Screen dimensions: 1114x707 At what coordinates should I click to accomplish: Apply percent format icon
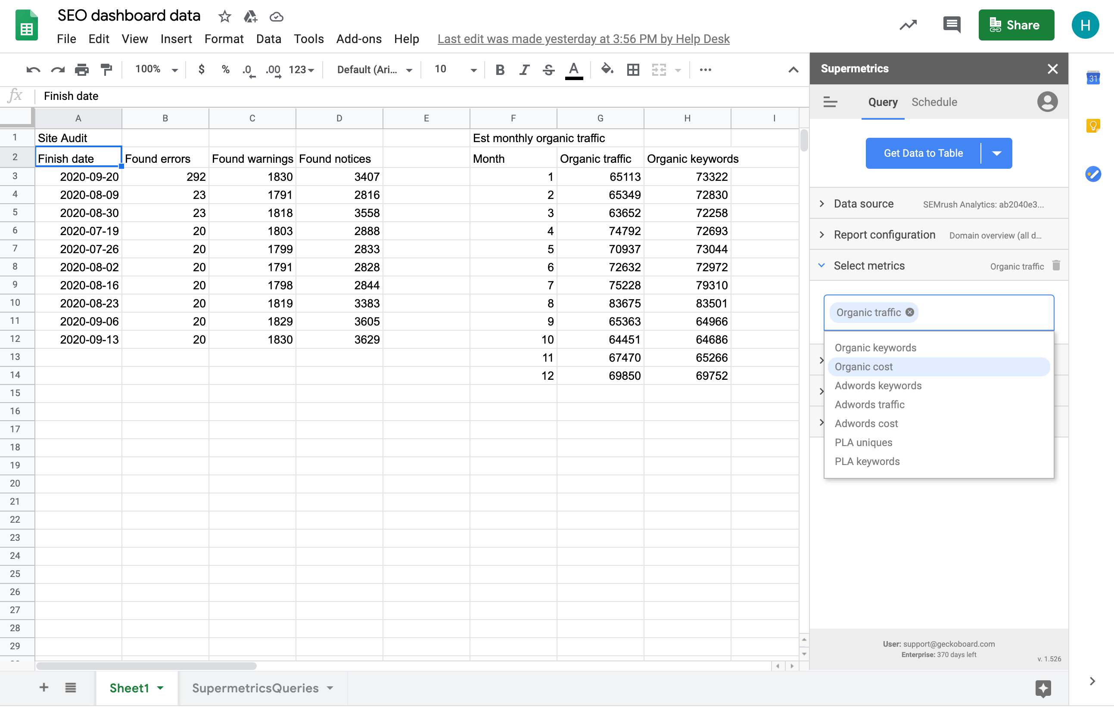pyautogui.click(x=225, y=69)
